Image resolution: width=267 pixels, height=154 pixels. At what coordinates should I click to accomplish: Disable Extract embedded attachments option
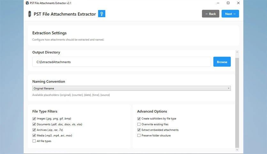click(x=139, y=130)
